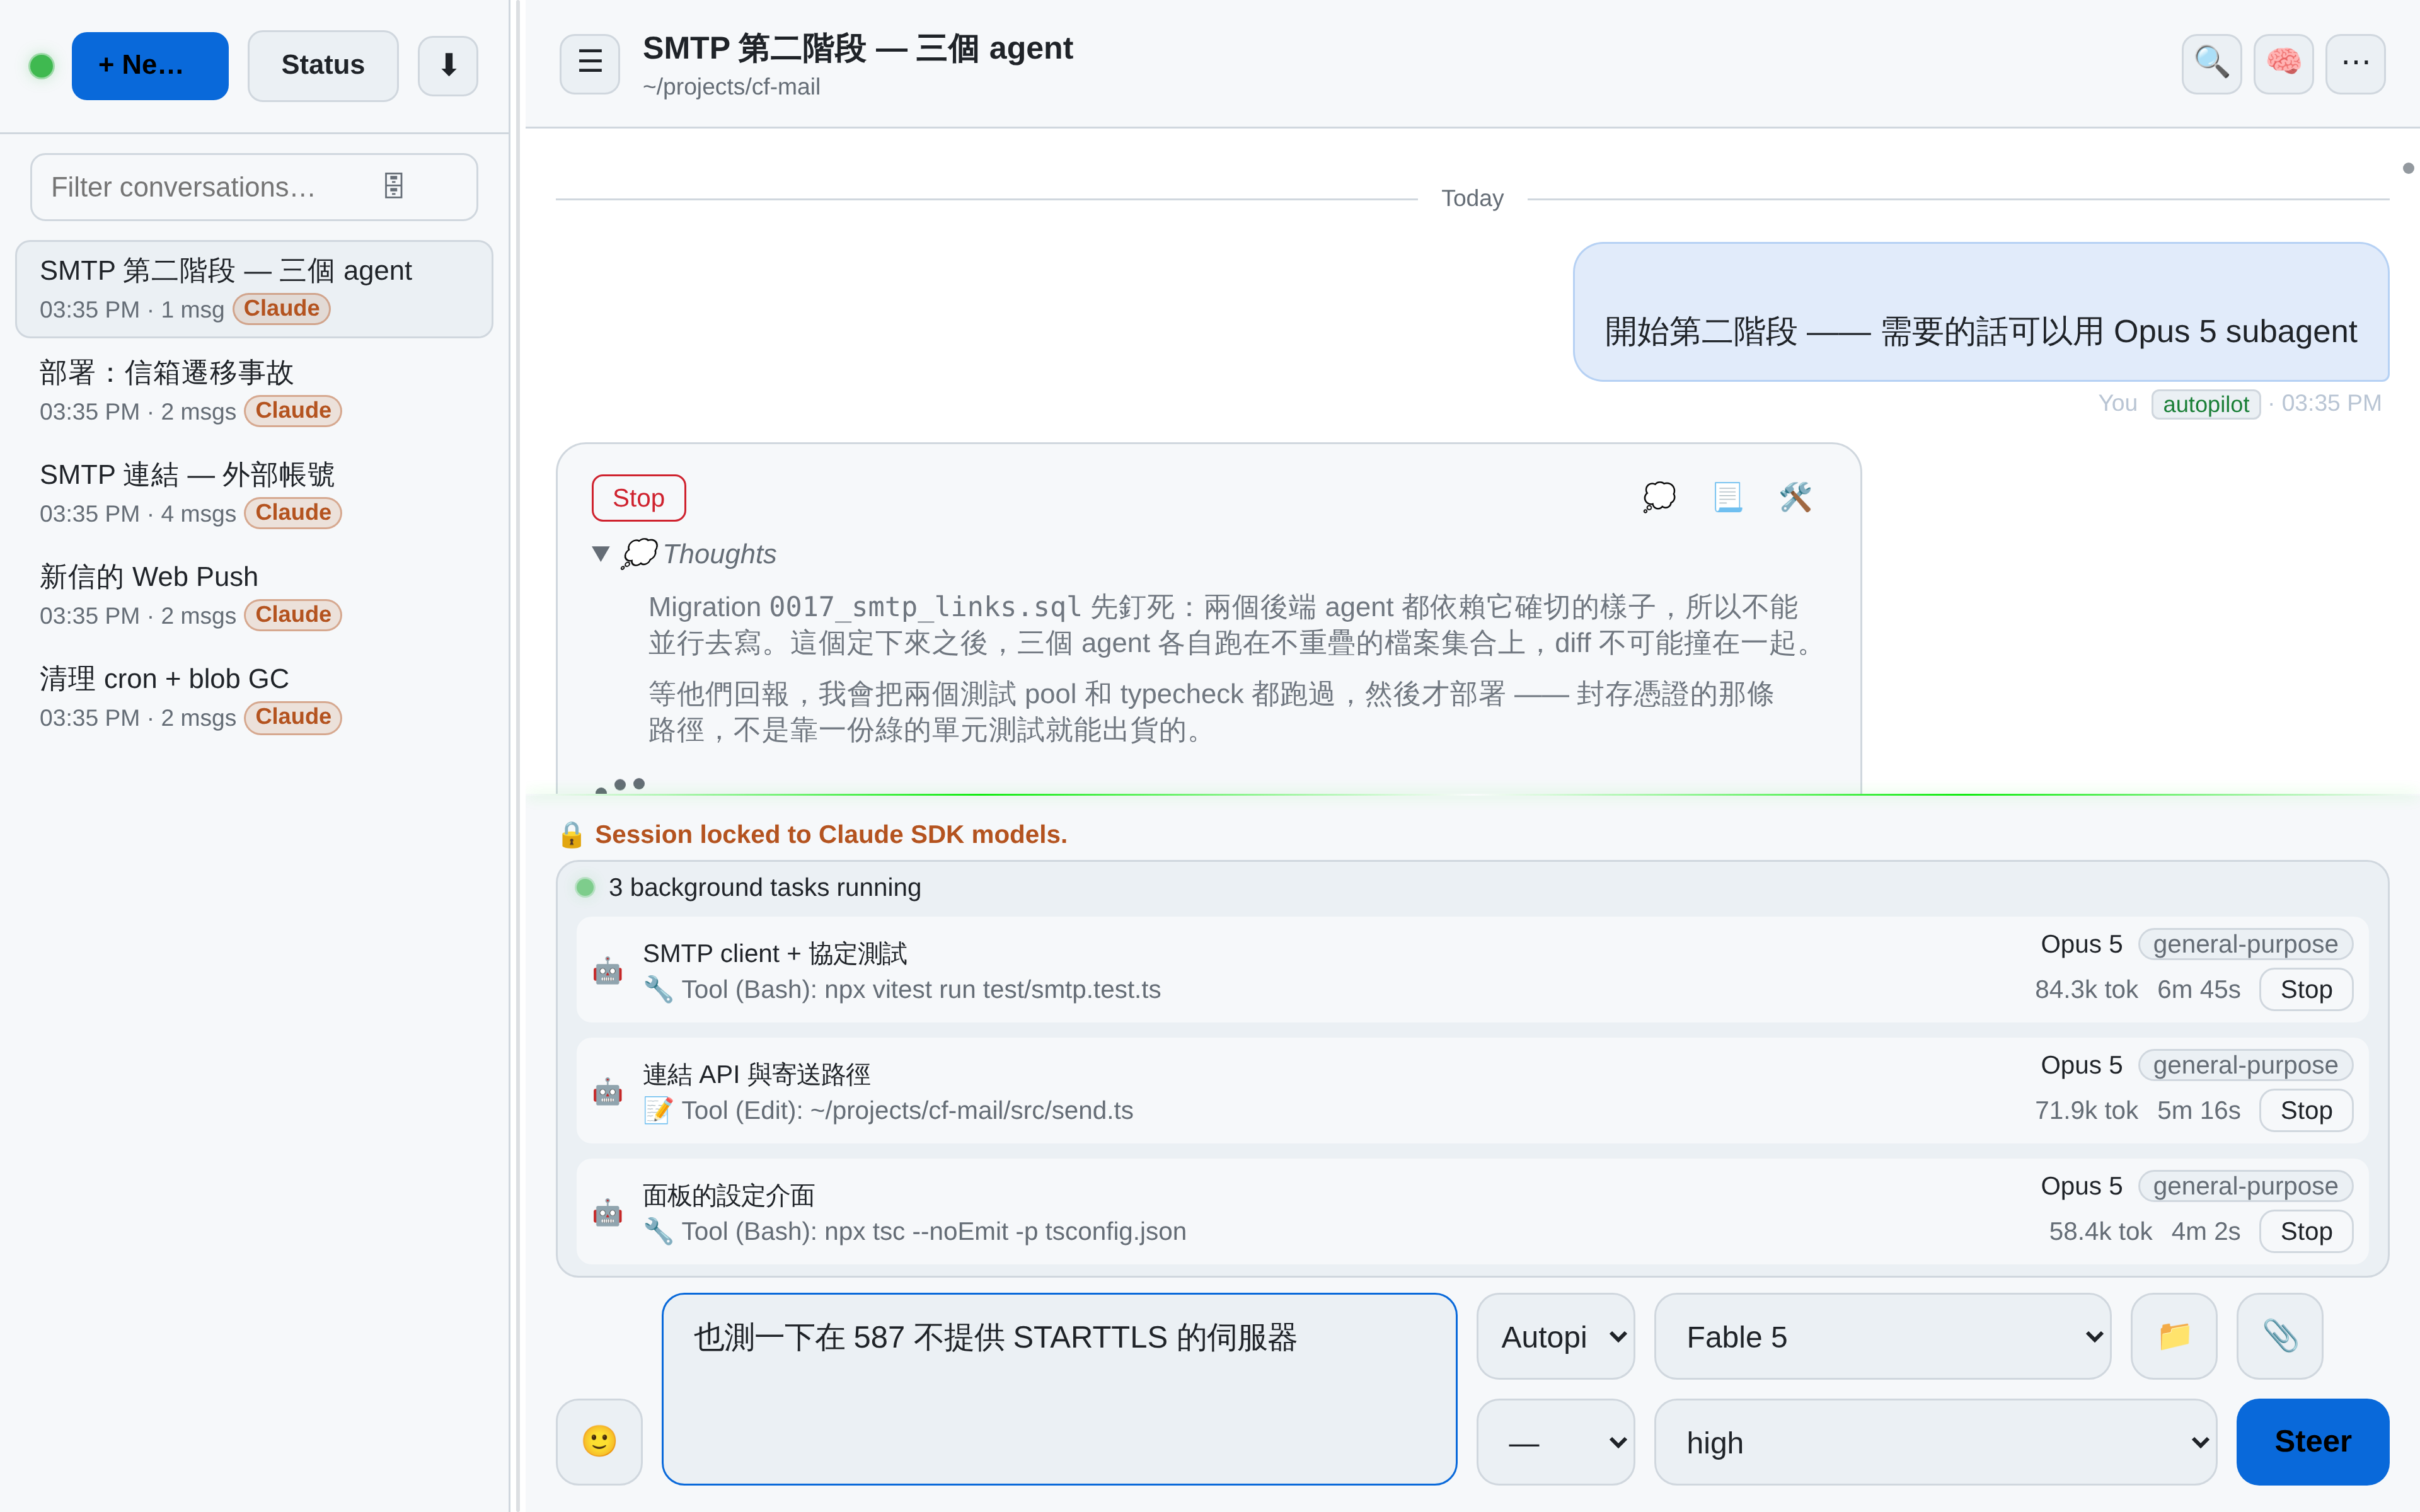
Task: Open the dash selector dropdown
Action: tap(1555, 1442)
